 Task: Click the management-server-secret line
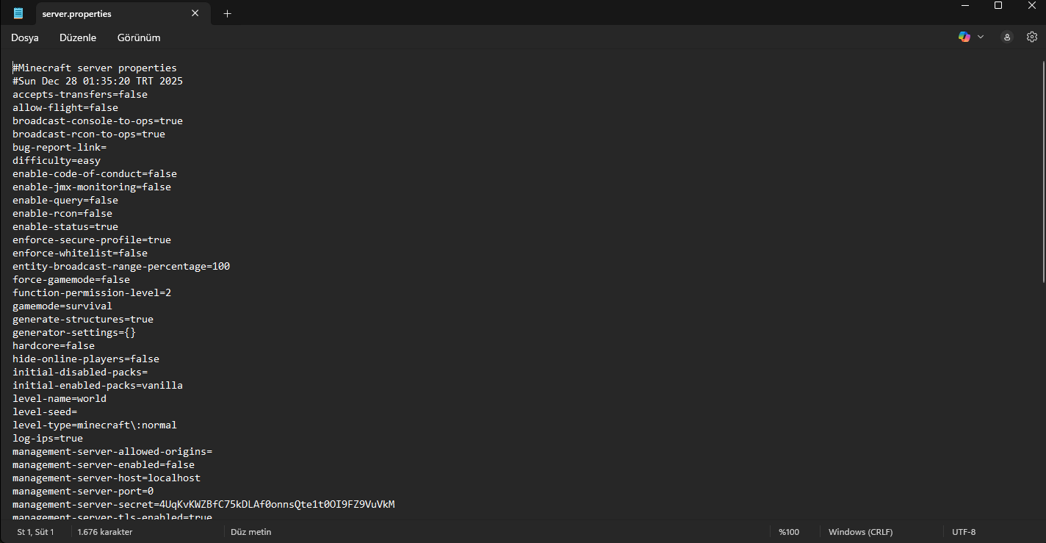(203, 504)
